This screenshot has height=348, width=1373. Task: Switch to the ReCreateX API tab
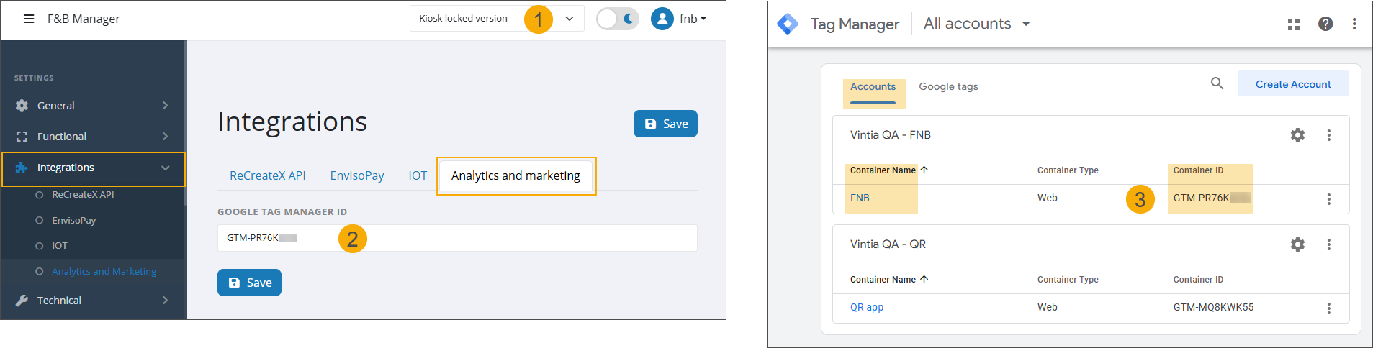pos(268,175)
